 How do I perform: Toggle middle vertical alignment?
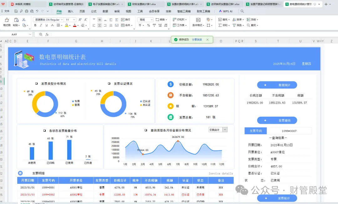(100, 20)
